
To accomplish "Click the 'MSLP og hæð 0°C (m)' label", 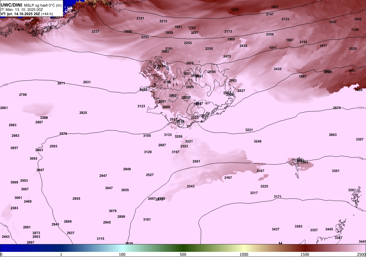I will [x=43, y=5].
